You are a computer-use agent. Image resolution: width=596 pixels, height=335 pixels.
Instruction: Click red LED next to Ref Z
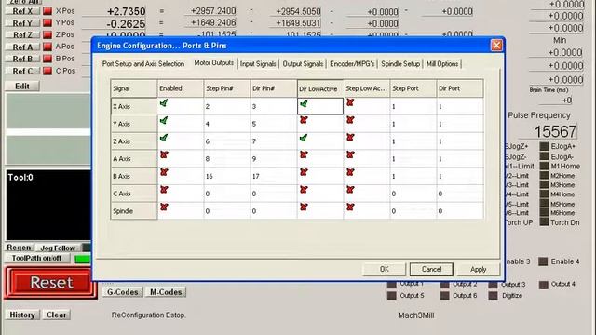tap(47, 35)
